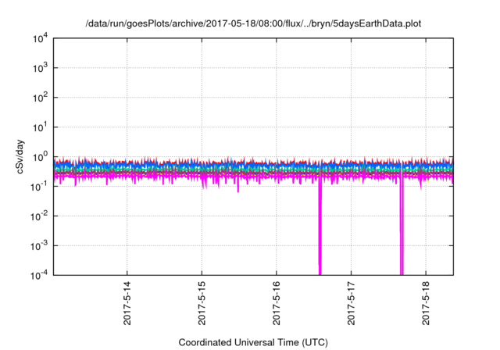Select the cSv/day y-axis label
Viewport: 500px width, 350px height.
[20, 156]
